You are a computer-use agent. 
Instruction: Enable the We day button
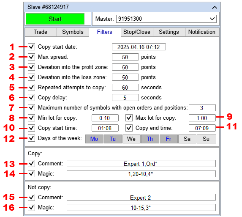131,139
